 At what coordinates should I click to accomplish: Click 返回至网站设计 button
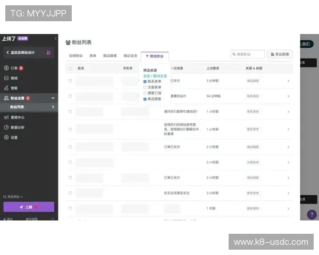pyautogui.click(x=29, y=53)
